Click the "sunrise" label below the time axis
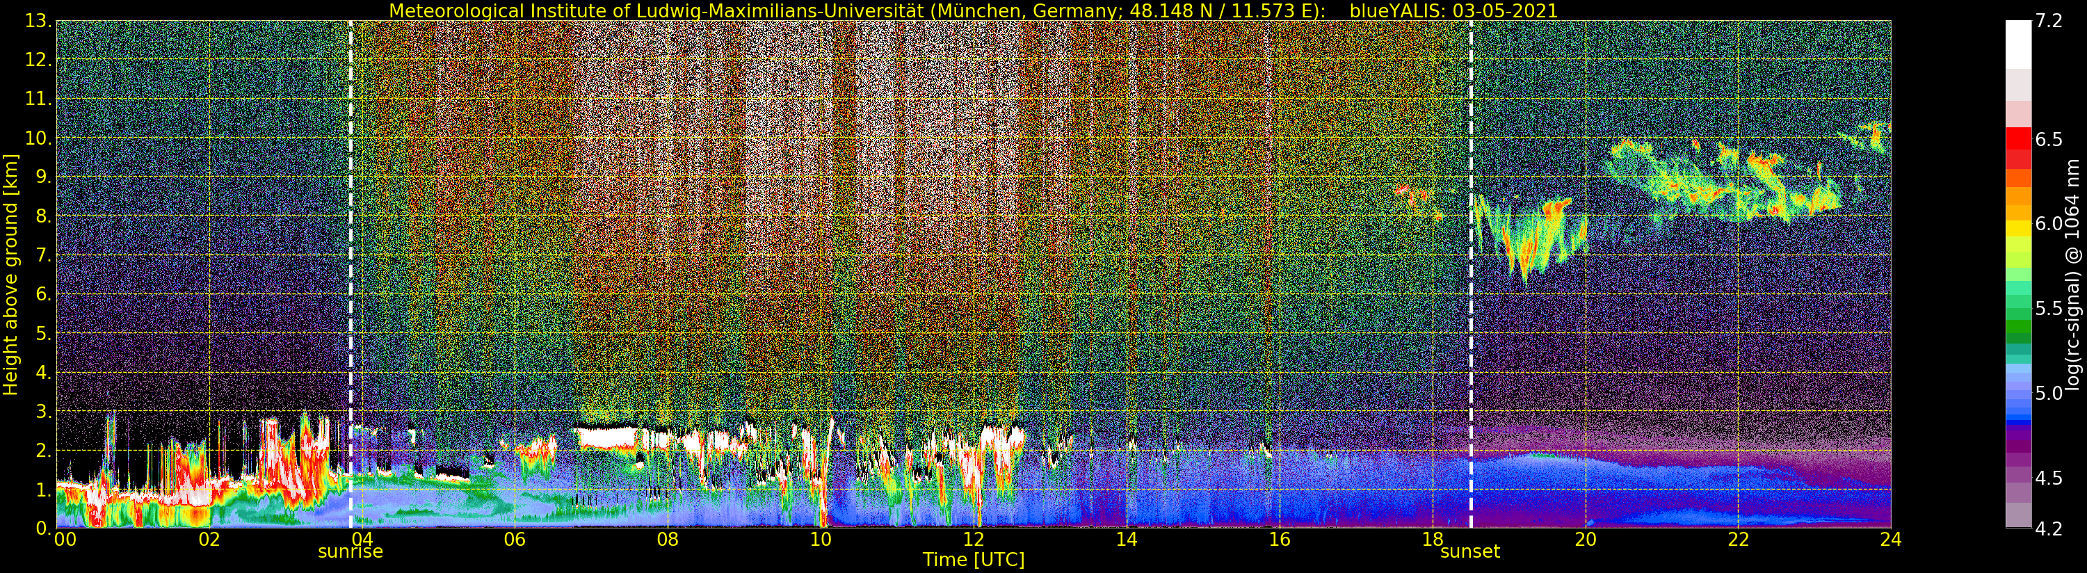 tap(350, 552)
